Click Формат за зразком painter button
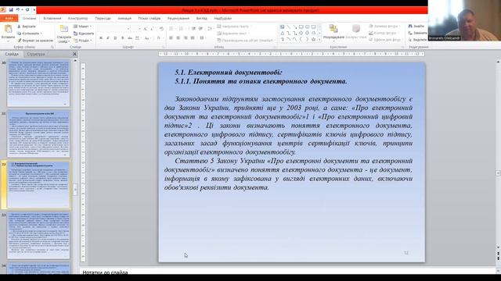 35,41
